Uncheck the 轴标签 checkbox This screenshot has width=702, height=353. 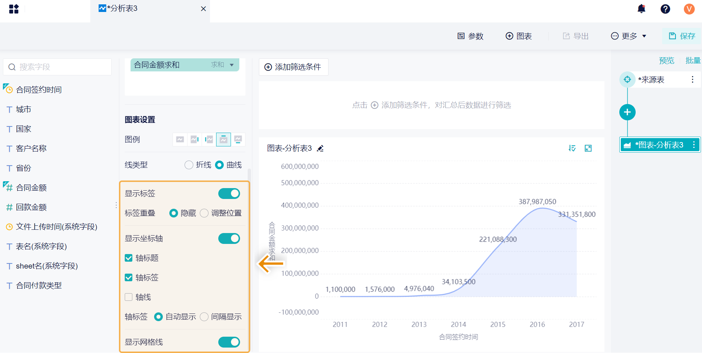[128, 278]
